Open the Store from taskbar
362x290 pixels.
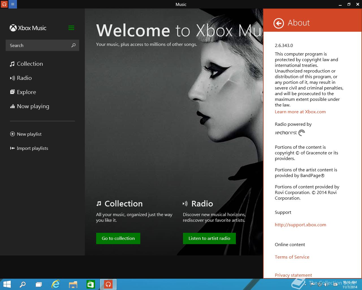[90, 284]
